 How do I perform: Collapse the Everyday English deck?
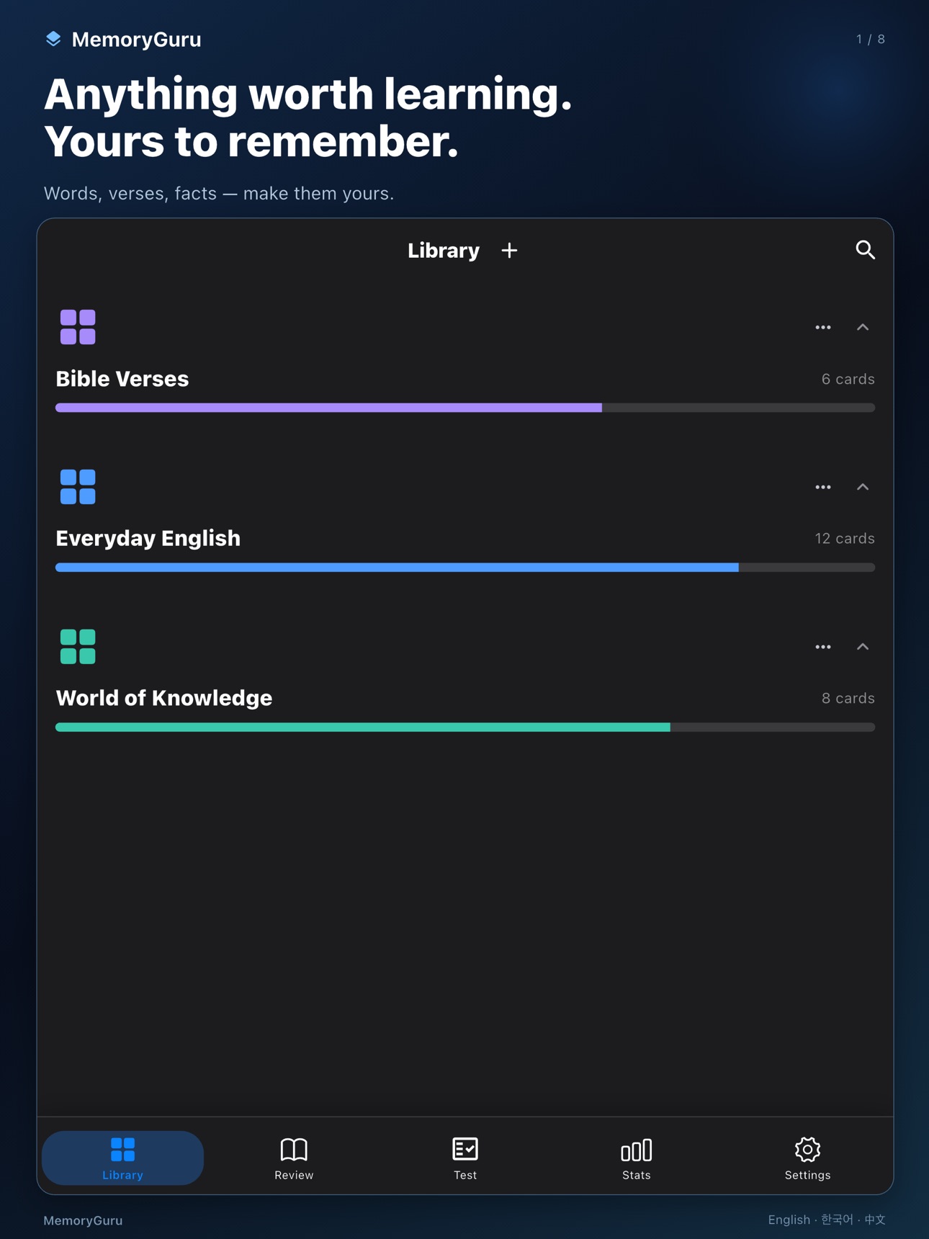(x=863, y=487)
